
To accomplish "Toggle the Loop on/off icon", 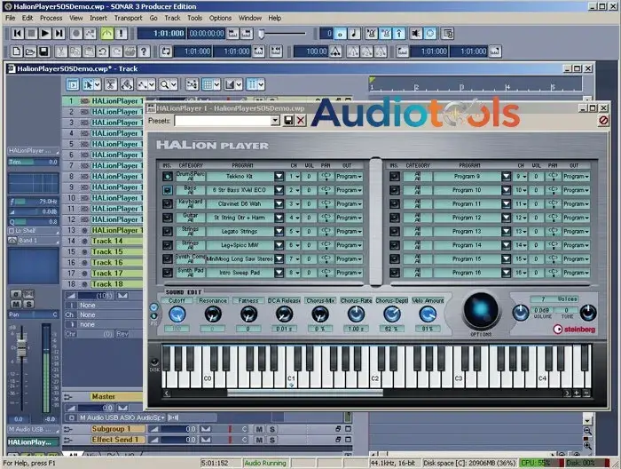I will pos(166,52).
